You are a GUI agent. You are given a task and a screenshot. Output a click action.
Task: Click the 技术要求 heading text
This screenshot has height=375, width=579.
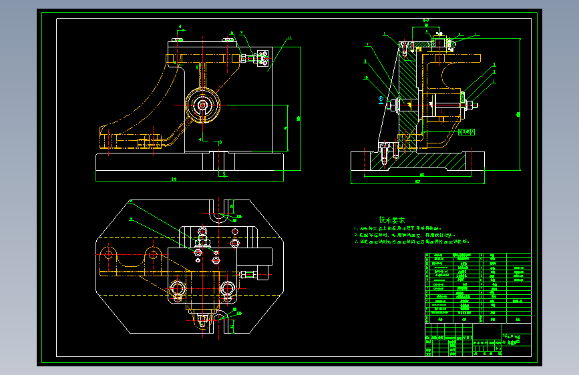392,220
